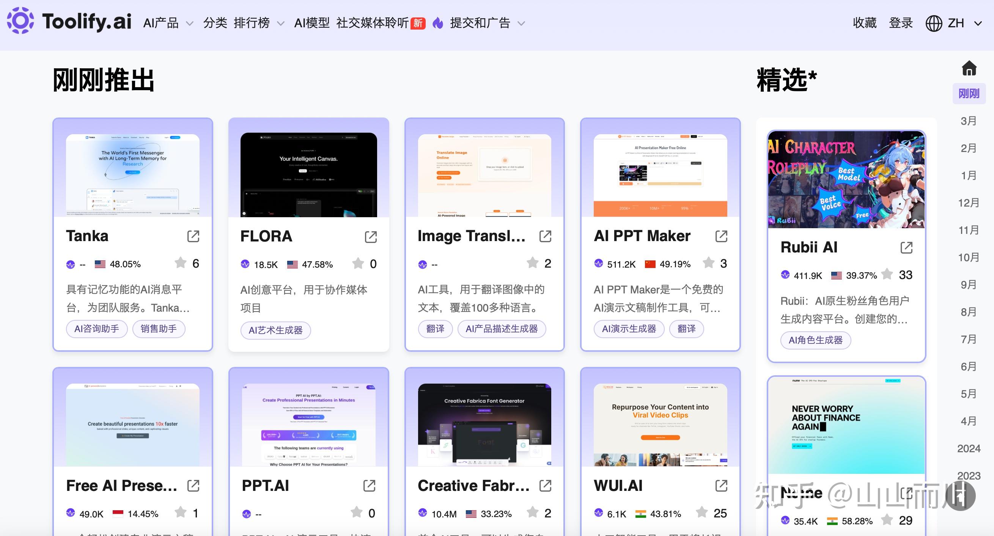Open Tanka's external link icon
Image resolution: width=994 pixels, height=536 pixels.
click(x=193, y=237)
